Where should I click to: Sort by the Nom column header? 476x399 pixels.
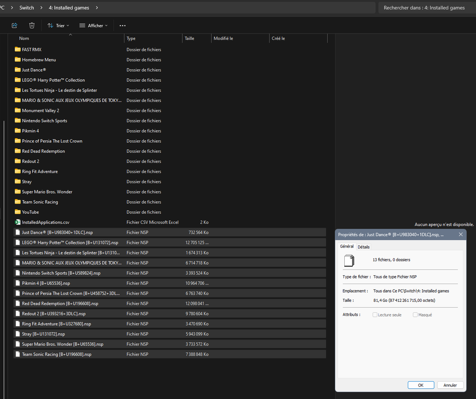24,38
